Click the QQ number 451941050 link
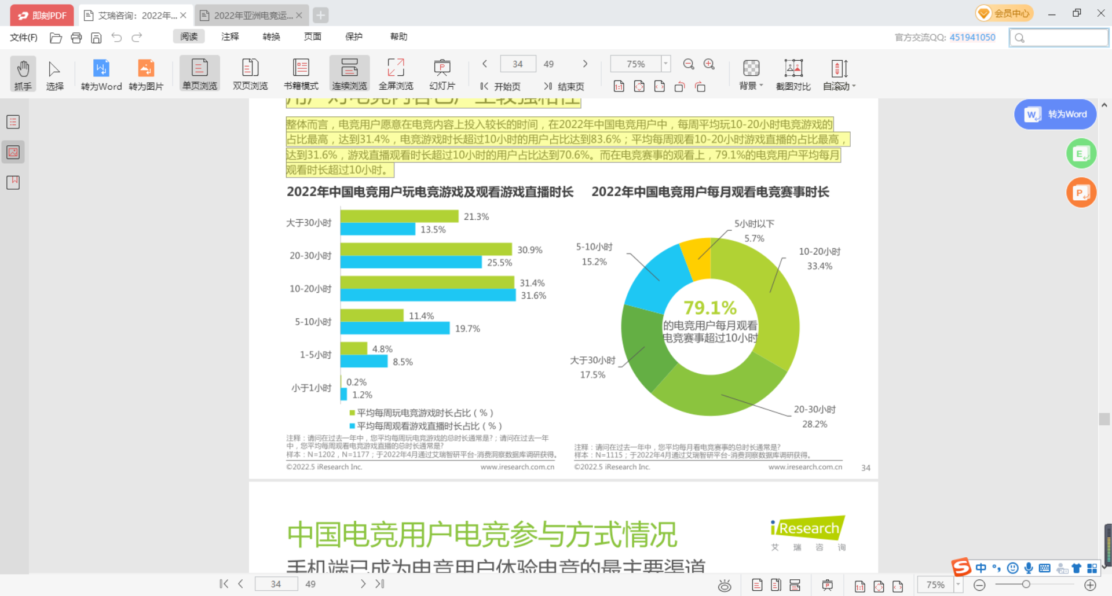This screenshot has width=1112, height=596. click(x=972, y=38)
